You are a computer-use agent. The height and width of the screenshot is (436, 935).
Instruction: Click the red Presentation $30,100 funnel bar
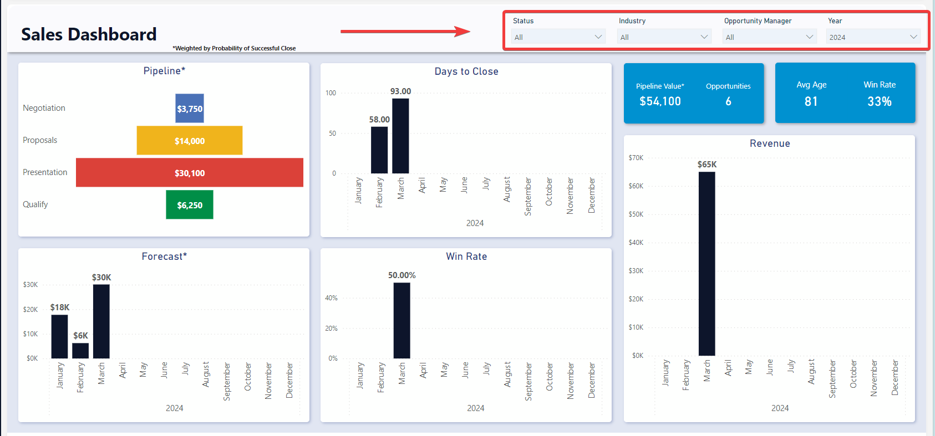tap(190, 173)
